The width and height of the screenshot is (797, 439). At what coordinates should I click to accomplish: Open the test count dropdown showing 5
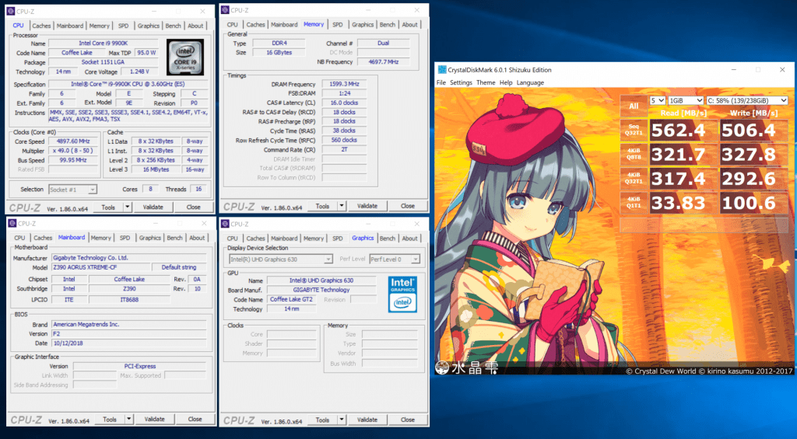tap(657, 100)
